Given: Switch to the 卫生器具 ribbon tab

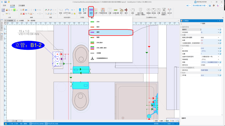Looking at the screenshot, I should 21,5.
